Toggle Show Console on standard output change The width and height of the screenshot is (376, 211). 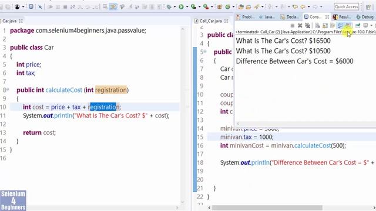[x=340, y=25]
